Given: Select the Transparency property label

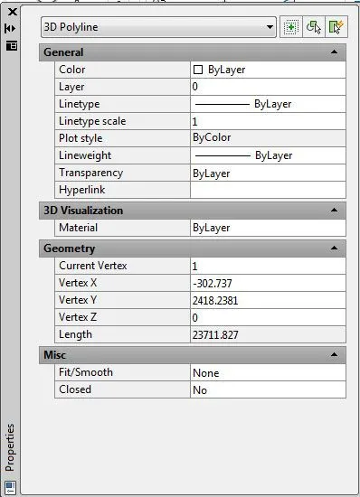Looking at the screenshot, I should [90, 173].
